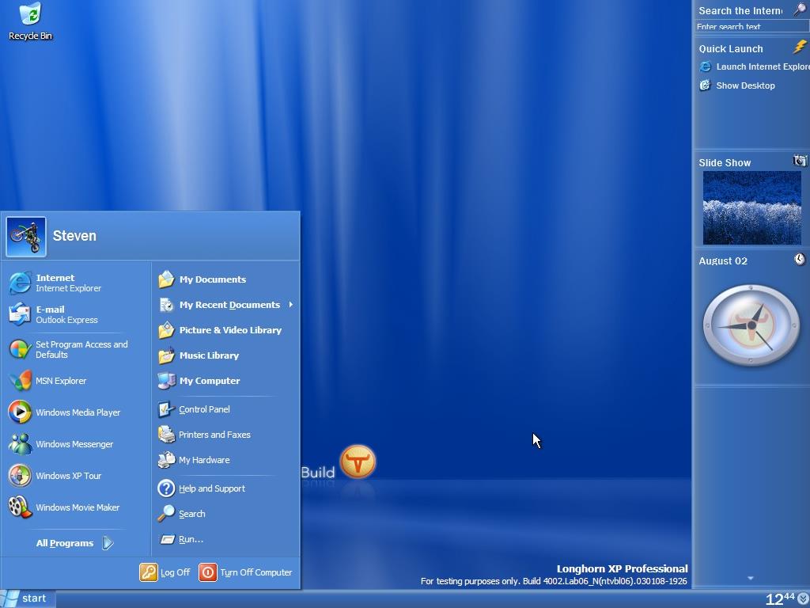This screenshot has width=810, height=608.
Task: Open Picture & Video Library icon
Action: click(x=166, y=330)
